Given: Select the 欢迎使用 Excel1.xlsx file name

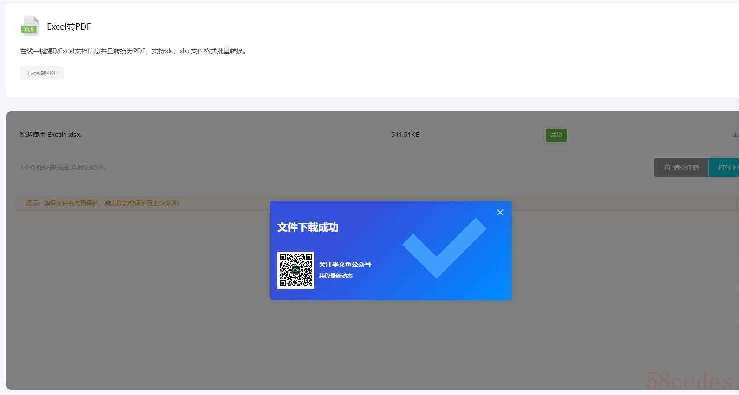Looking at the screenshot, I should (50, 135).
